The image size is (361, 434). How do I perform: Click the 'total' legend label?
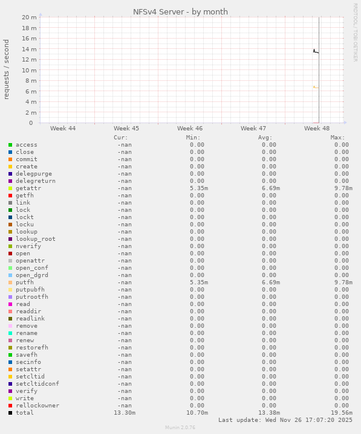coord(25,413)
